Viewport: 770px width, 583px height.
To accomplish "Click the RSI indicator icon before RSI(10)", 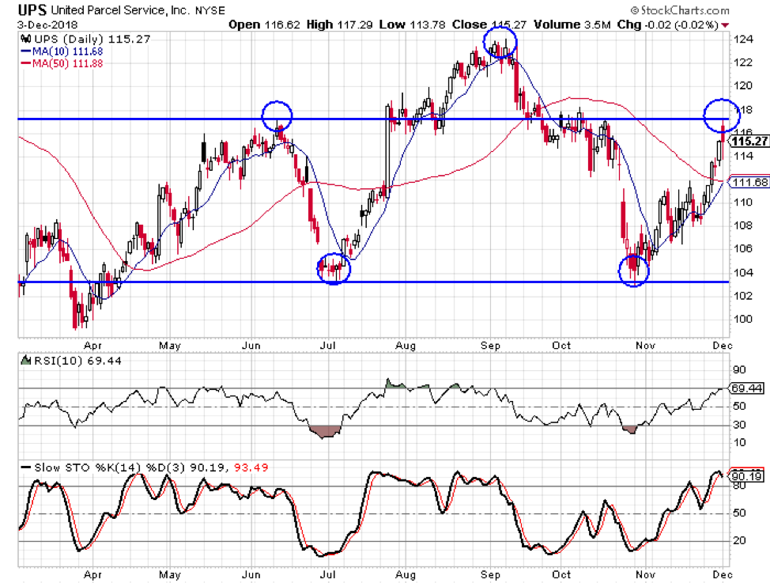I will (x=25, y=361).
